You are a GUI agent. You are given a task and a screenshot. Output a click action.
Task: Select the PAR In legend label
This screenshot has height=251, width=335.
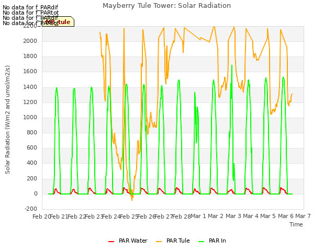[x=217, y=241]
